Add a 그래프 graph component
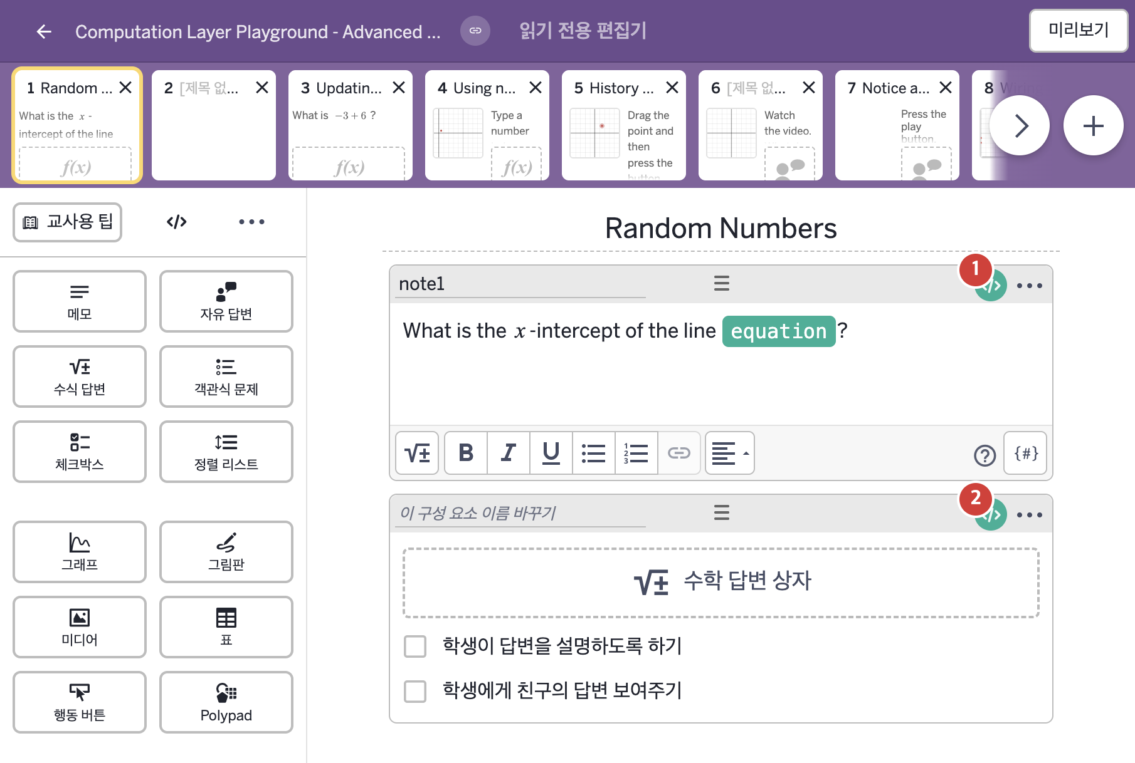The width and height of the screenshot is (1135, 763). coord(80,552)
